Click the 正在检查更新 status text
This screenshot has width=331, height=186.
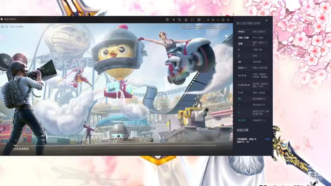(21, 149)
